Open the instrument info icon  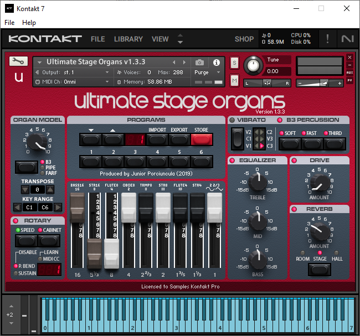point(216,63)
